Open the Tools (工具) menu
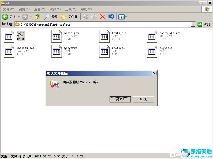The height and width of the screenshot is (159, 213). coord(70,9)
